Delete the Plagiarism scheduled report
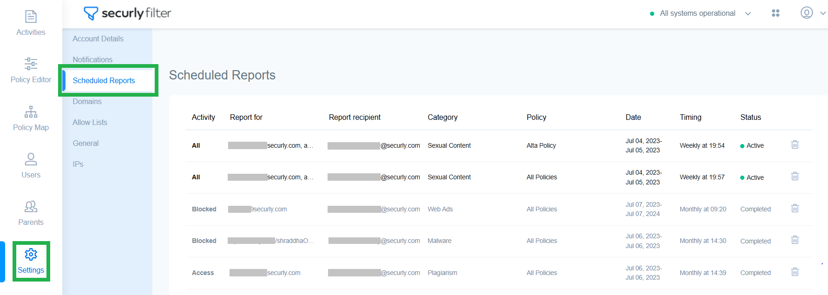828x295 pixels. tap(795, 272)
